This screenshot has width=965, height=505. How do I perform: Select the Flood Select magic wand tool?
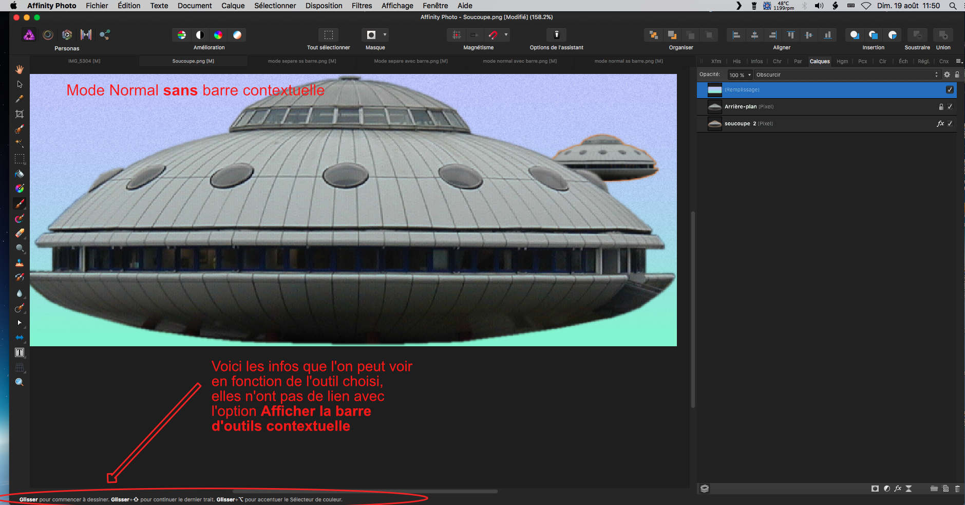click(20, 143)
